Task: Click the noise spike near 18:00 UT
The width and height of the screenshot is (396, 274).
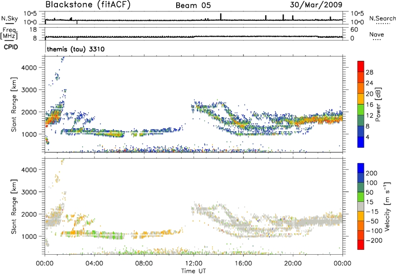Action: 266,18
